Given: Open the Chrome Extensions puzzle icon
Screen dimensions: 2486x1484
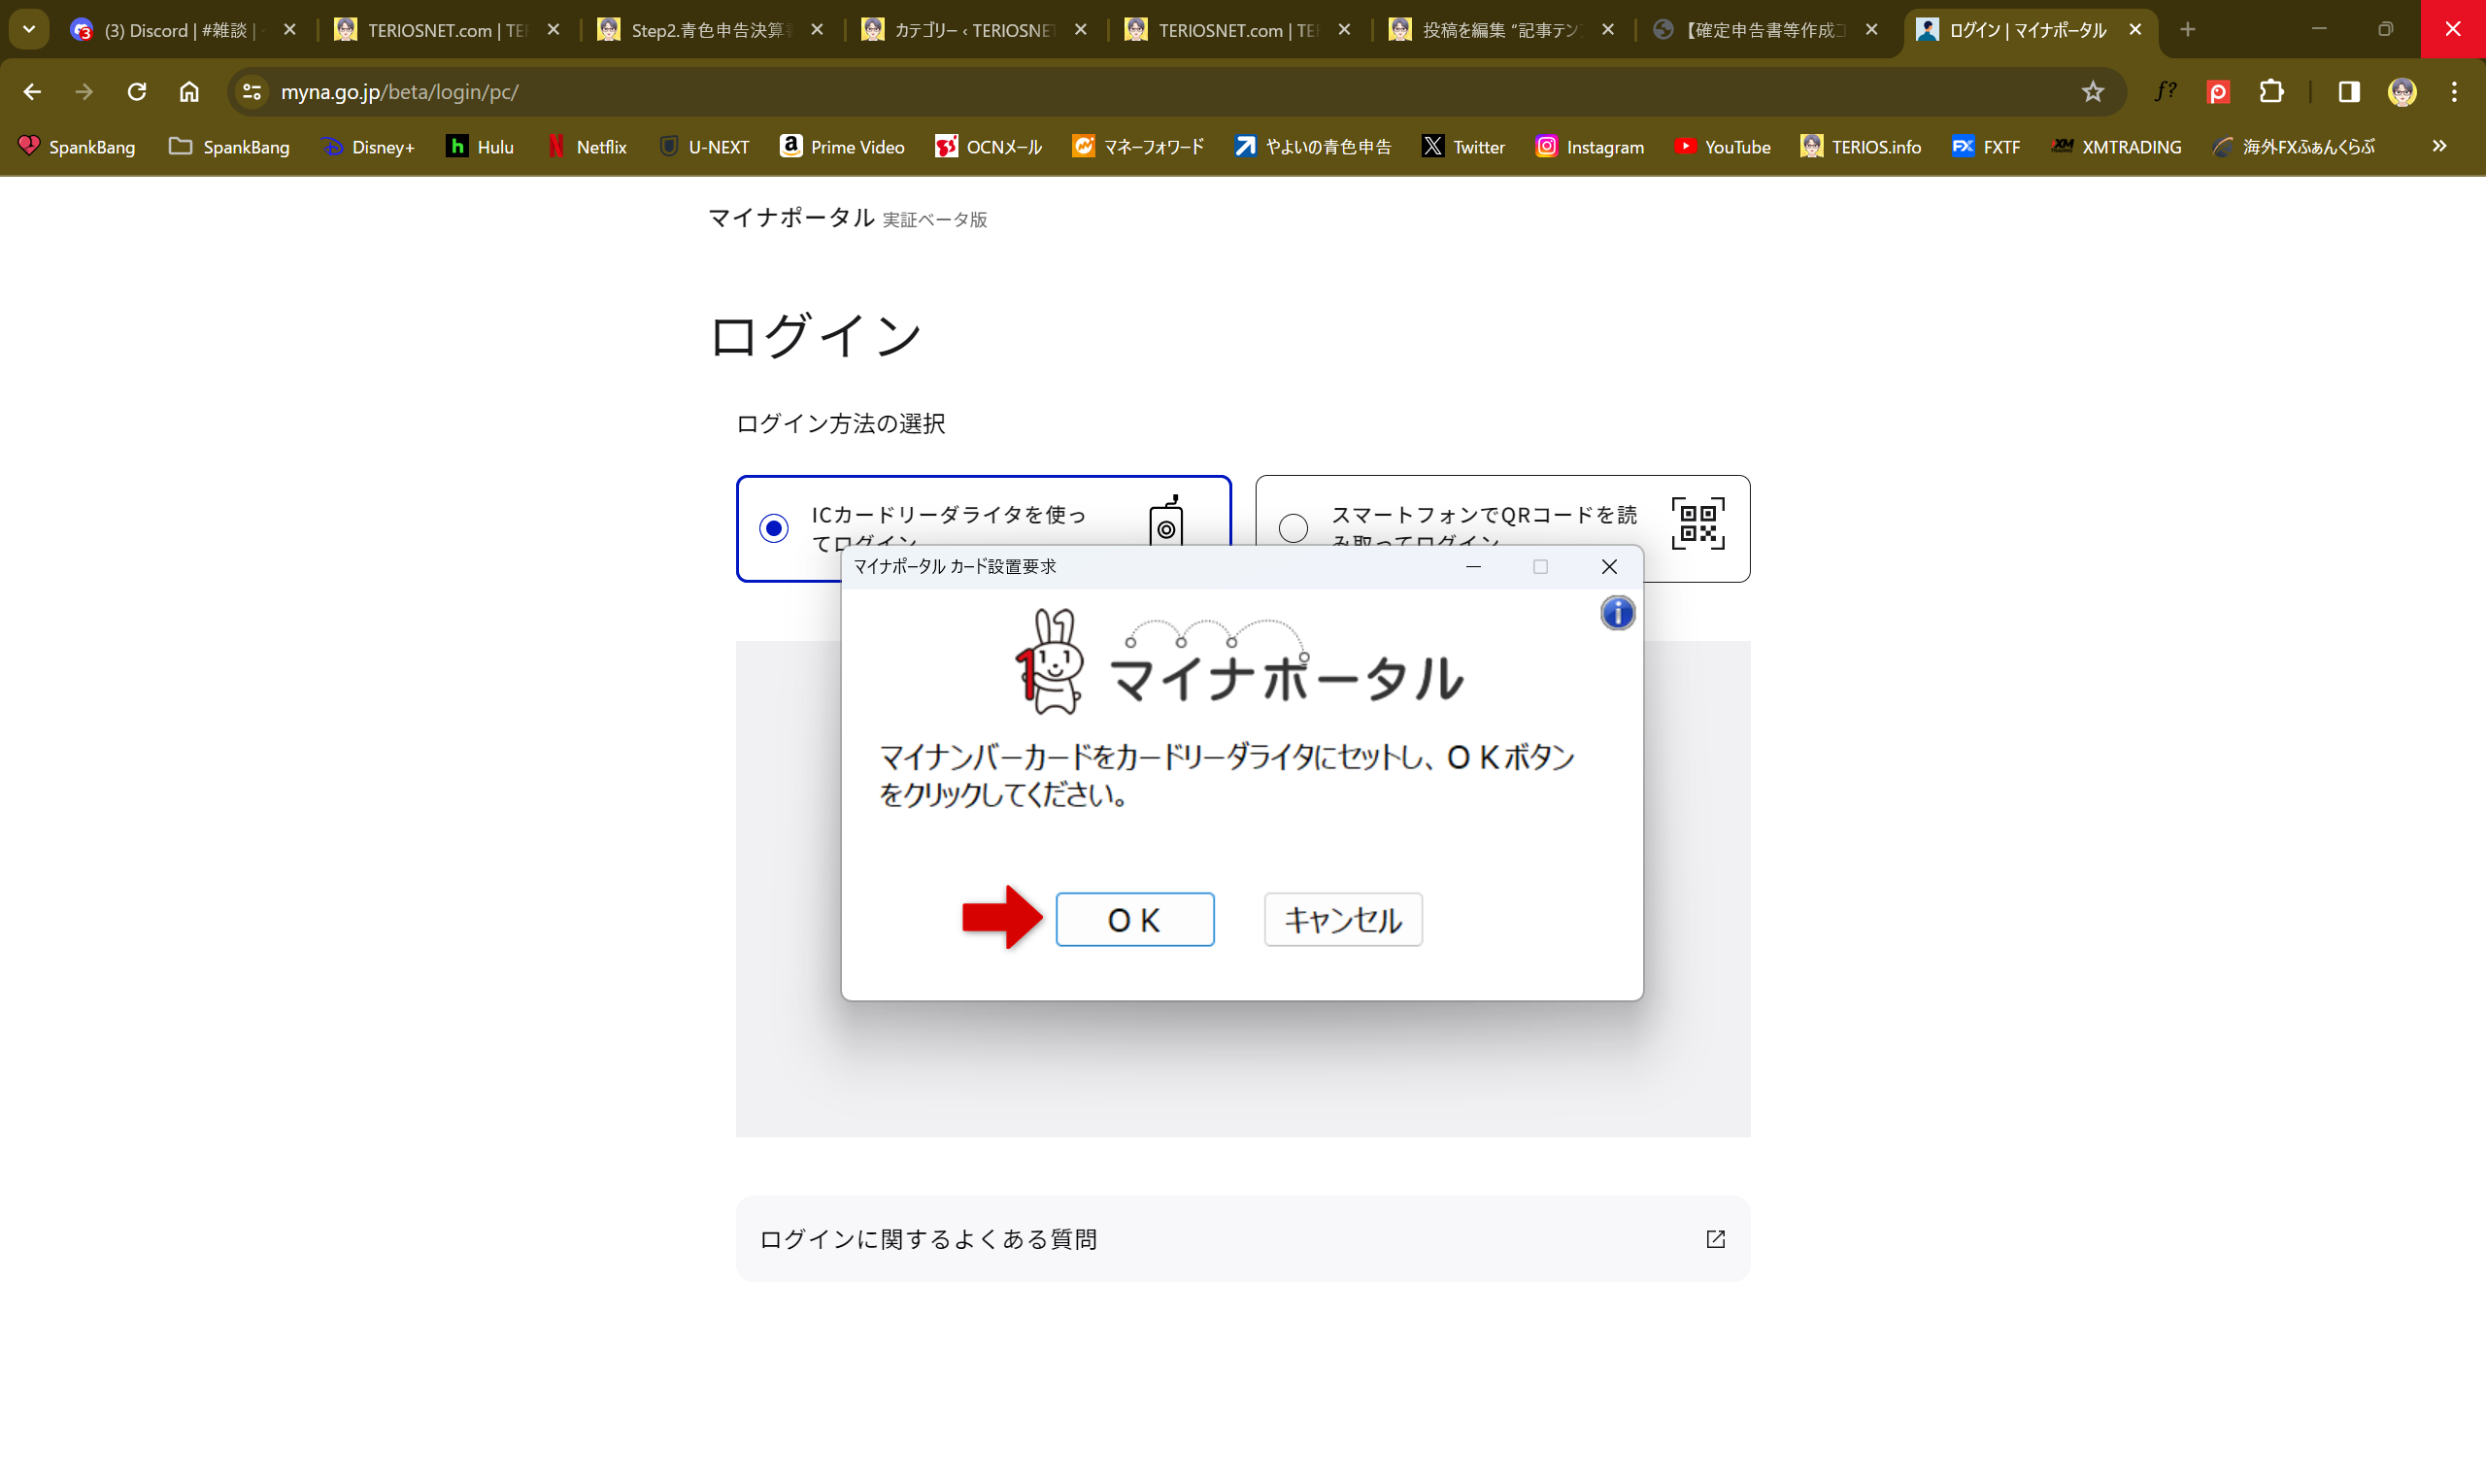Looking at the screenshot, I should 2272,92.
